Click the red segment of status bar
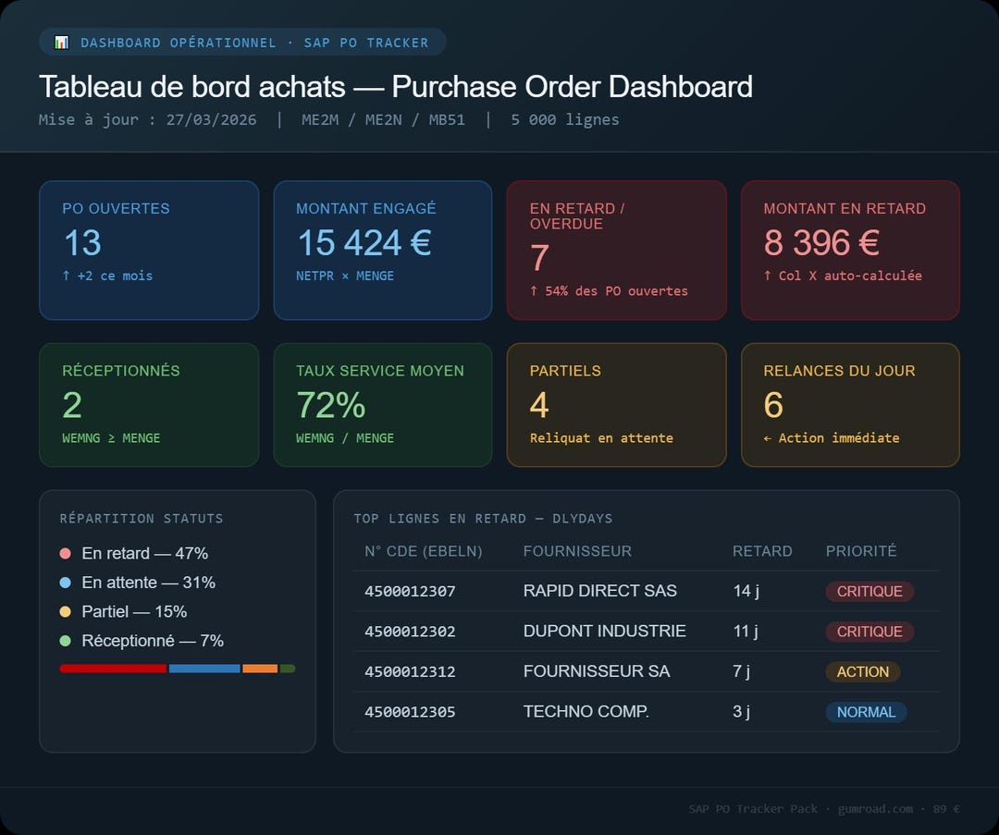 coord(114,669)
